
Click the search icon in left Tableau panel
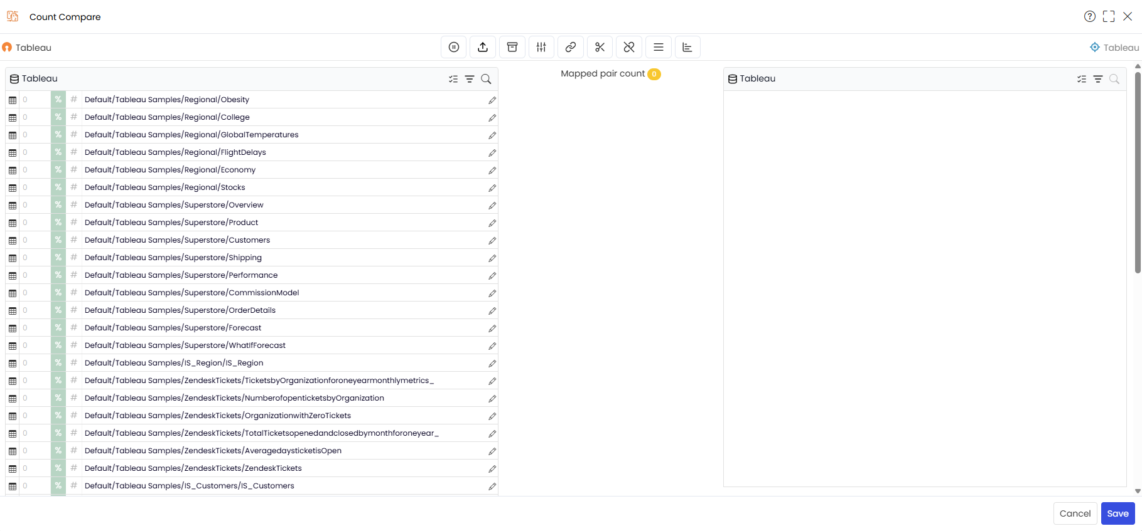click(x=486, y=79)
